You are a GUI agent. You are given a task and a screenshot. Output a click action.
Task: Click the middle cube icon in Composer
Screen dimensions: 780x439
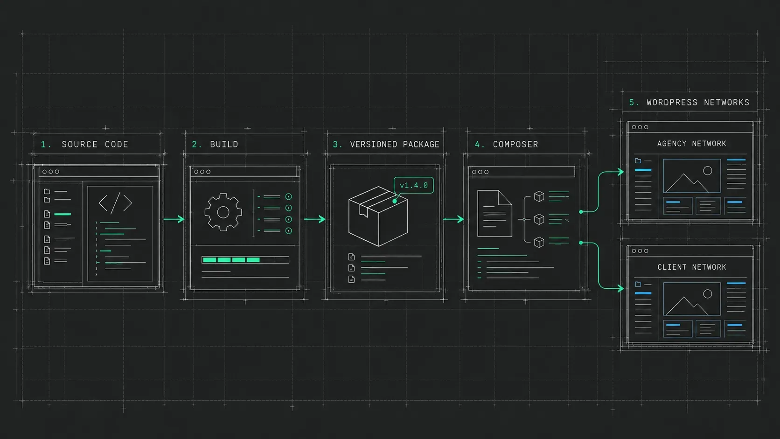pyautogui.click(x=539, y=219)
